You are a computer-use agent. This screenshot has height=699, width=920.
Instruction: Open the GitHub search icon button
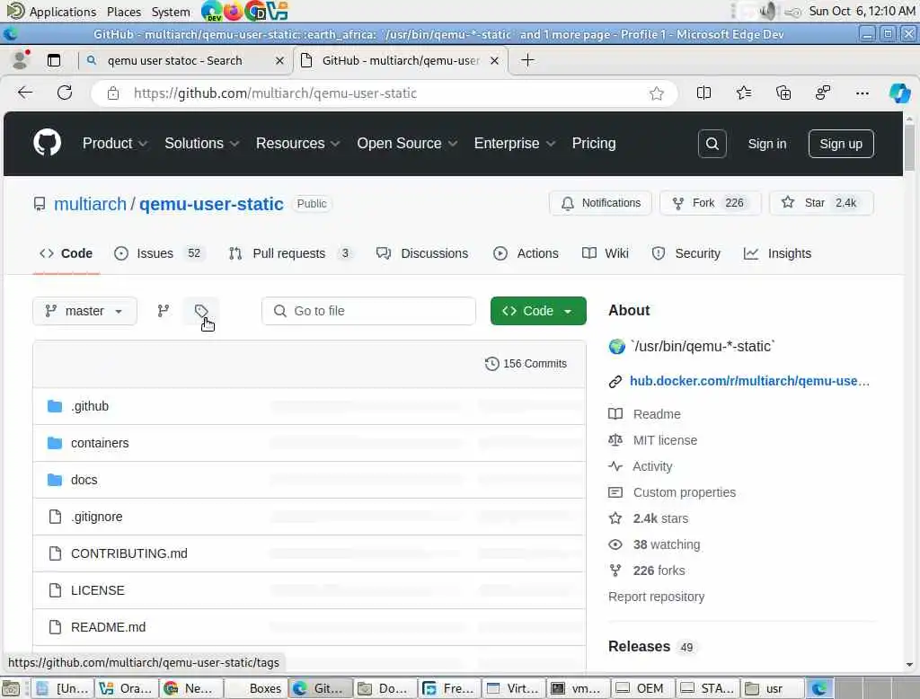[712, 144]
